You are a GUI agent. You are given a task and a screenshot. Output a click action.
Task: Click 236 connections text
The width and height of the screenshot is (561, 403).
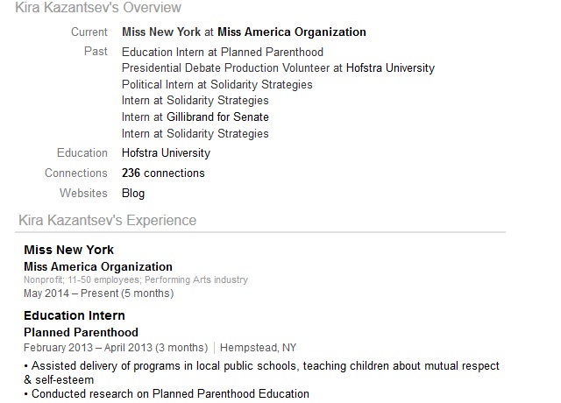pos(163,173)
